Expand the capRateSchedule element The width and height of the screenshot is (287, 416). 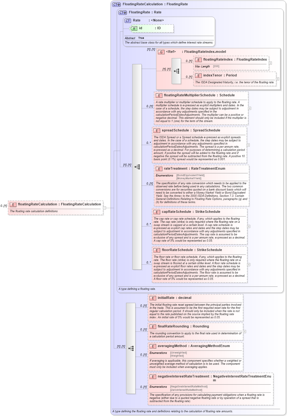[x=249, y=226]
